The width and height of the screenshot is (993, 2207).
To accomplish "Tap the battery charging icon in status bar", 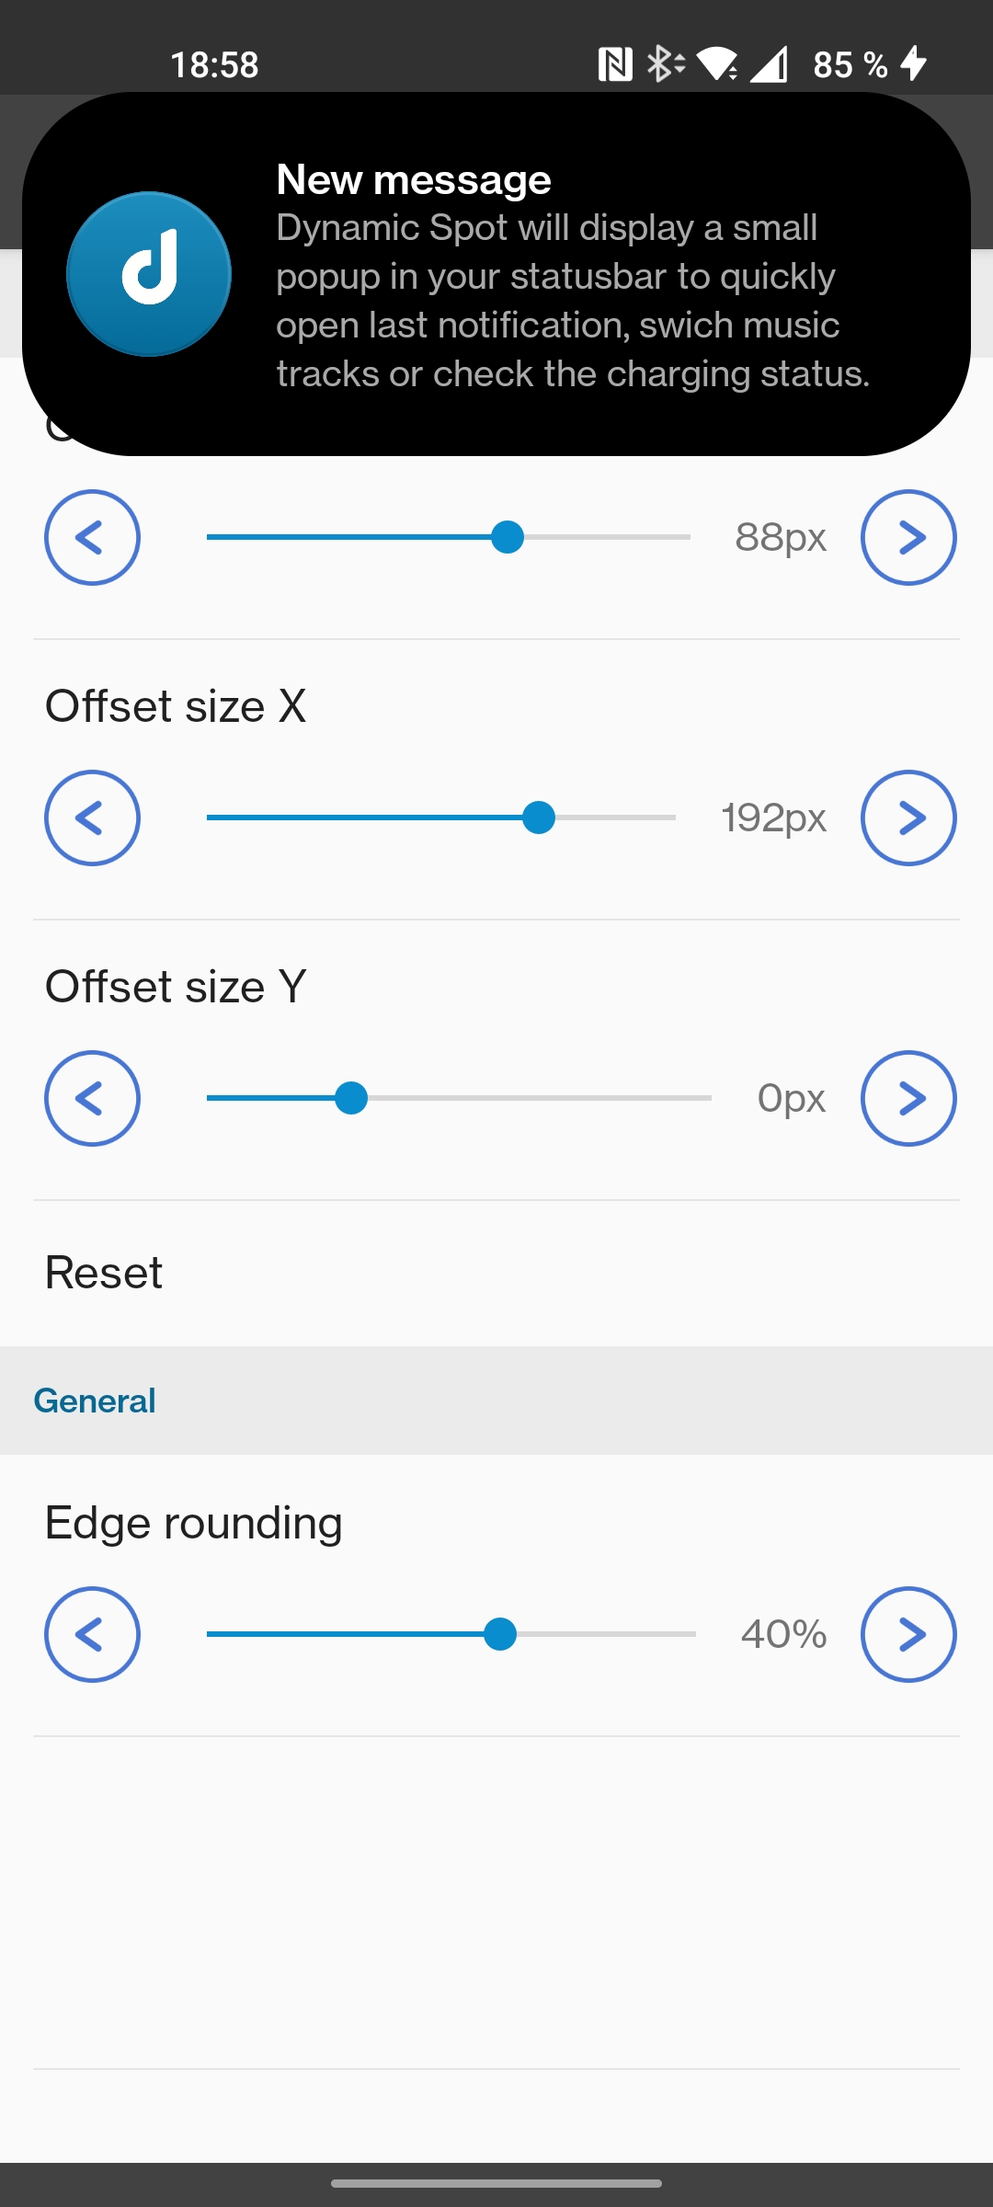I will click(x=914, y=64).
